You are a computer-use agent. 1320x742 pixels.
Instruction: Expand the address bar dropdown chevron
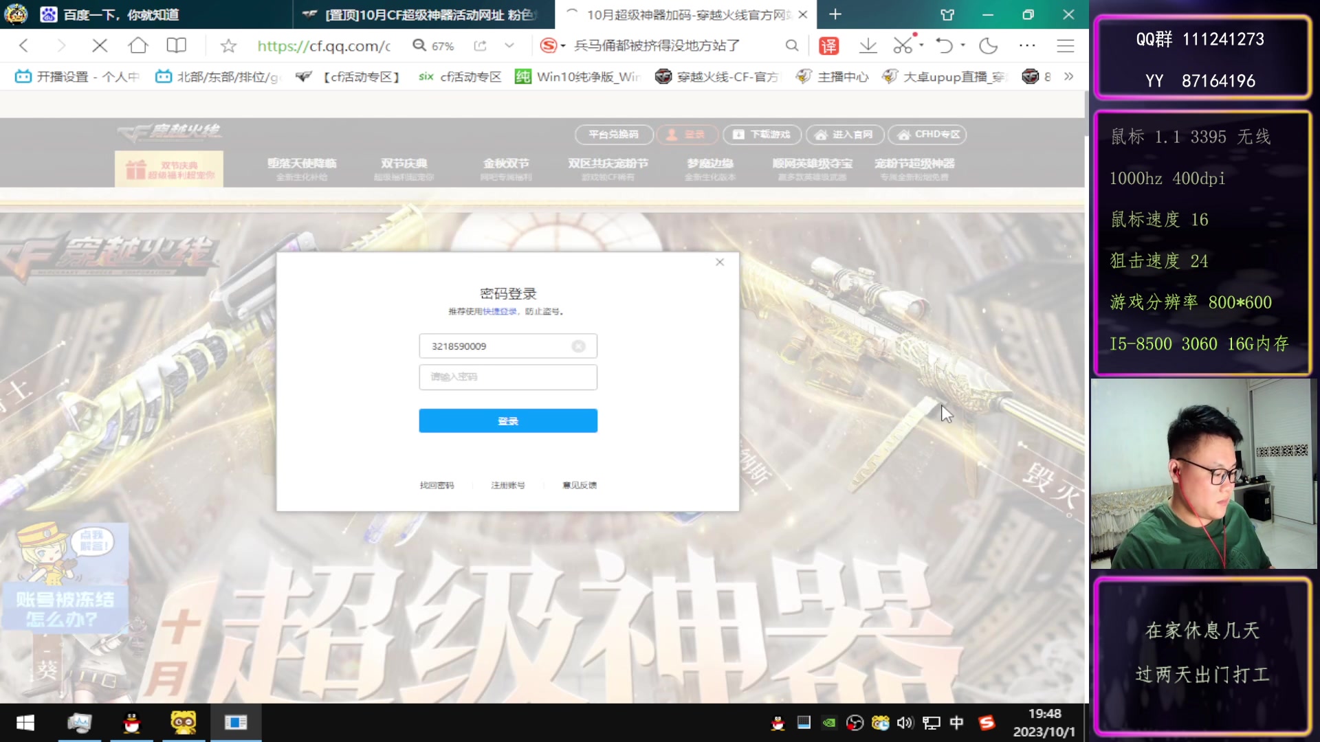tap(509, 46)
